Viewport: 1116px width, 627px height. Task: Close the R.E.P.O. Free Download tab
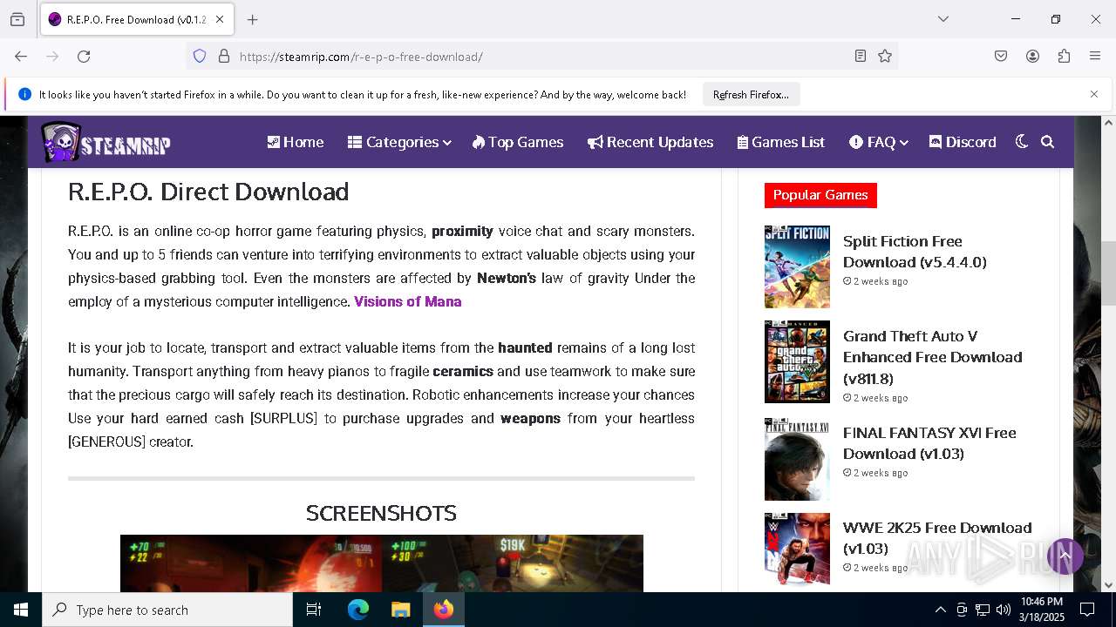point(220,19)
